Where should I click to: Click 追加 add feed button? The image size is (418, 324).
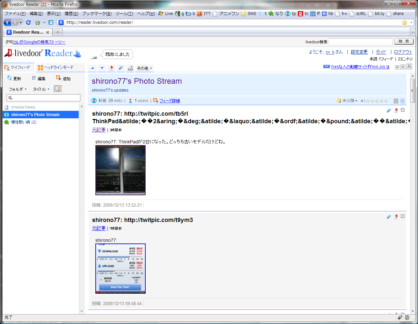tap(63, 79)
